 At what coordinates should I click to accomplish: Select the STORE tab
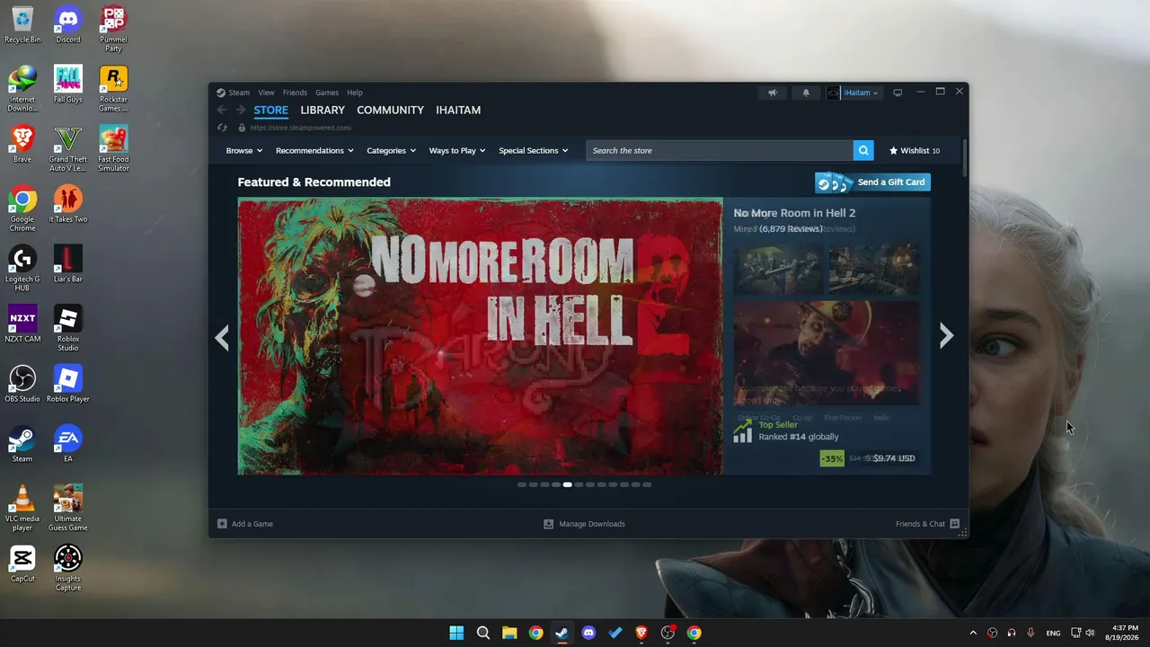pos(271,110)
